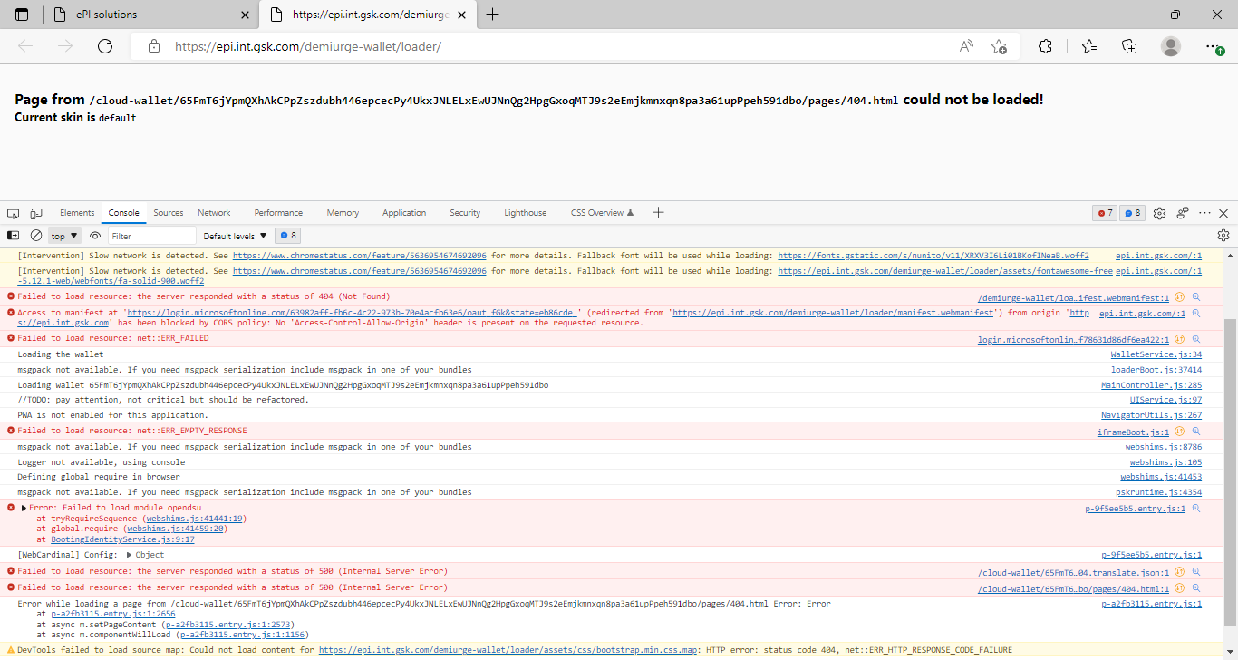The image size is (1238, 660).
Task: Activate device emulation toggle icon
Action: tap(36, 212)
